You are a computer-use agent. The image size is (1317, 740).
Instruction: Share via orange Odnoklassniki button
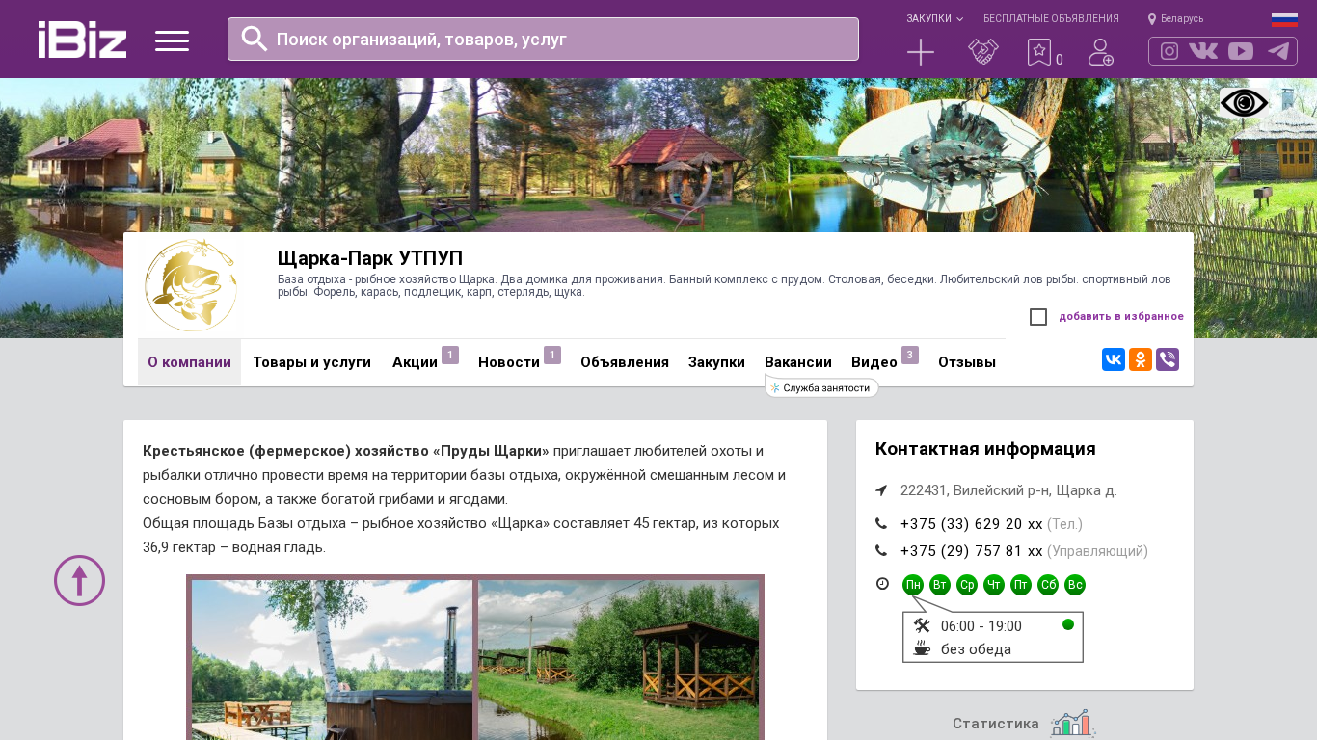[1141, 360]
